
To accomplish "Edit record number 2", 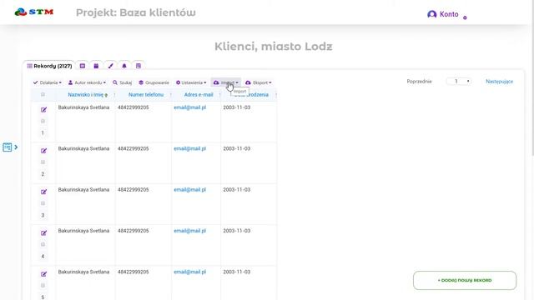I will 43,151.
